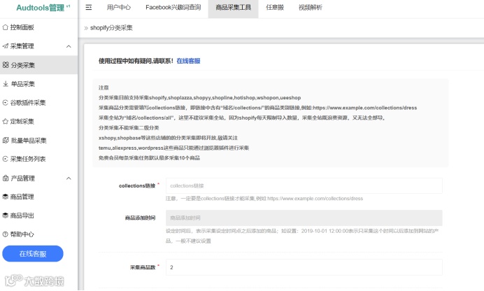The image size is (484, 291).
Task: Click the 分类采集 grid icon
Action: (6, 65)
